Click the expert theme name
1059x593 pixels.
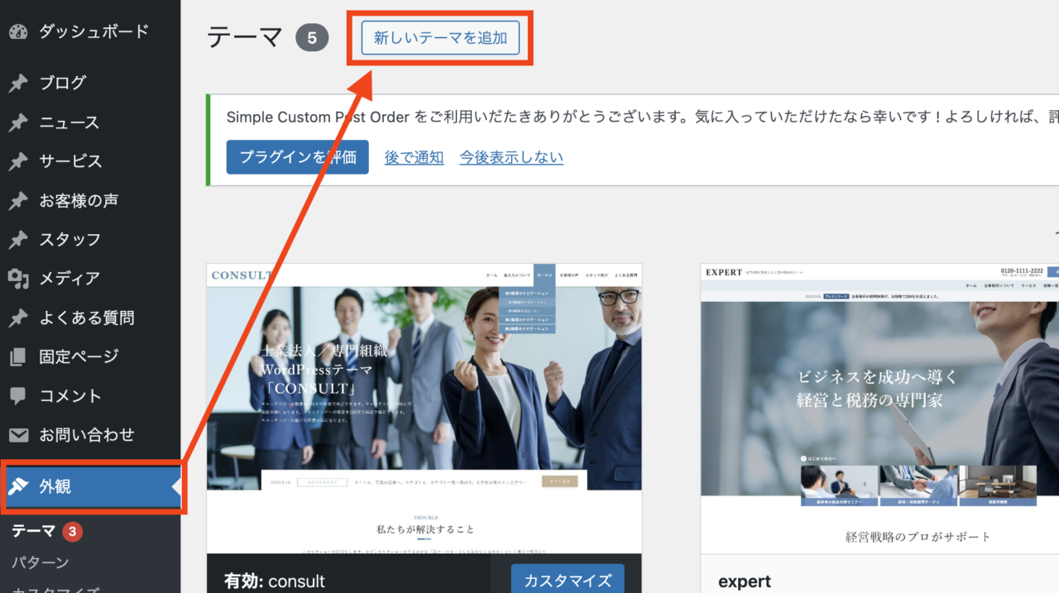(745, 581)
